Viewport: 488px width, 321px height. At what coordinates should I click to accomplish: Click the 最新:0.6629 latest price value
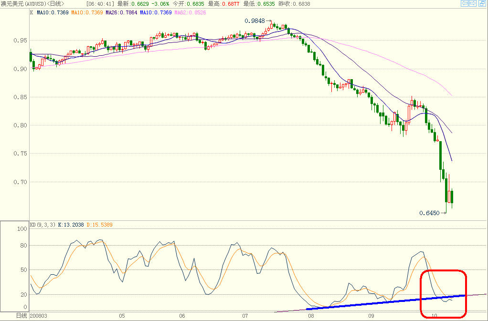(133, 4)
